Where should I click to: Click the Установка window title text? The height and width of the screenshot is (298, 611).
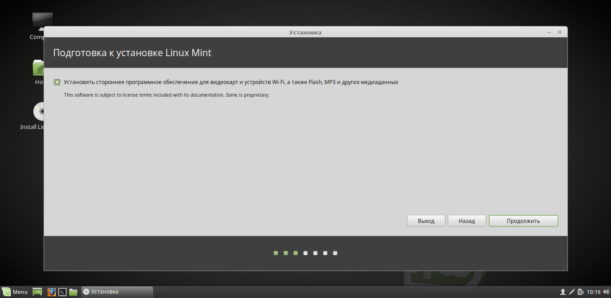tap(305, 32)
